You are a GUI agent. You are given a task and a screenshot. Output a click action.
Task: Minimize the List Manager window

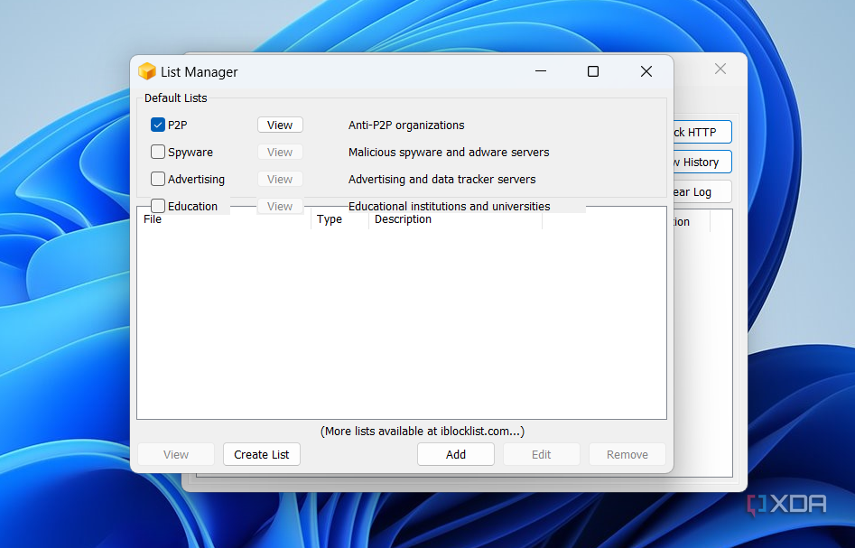541,71
